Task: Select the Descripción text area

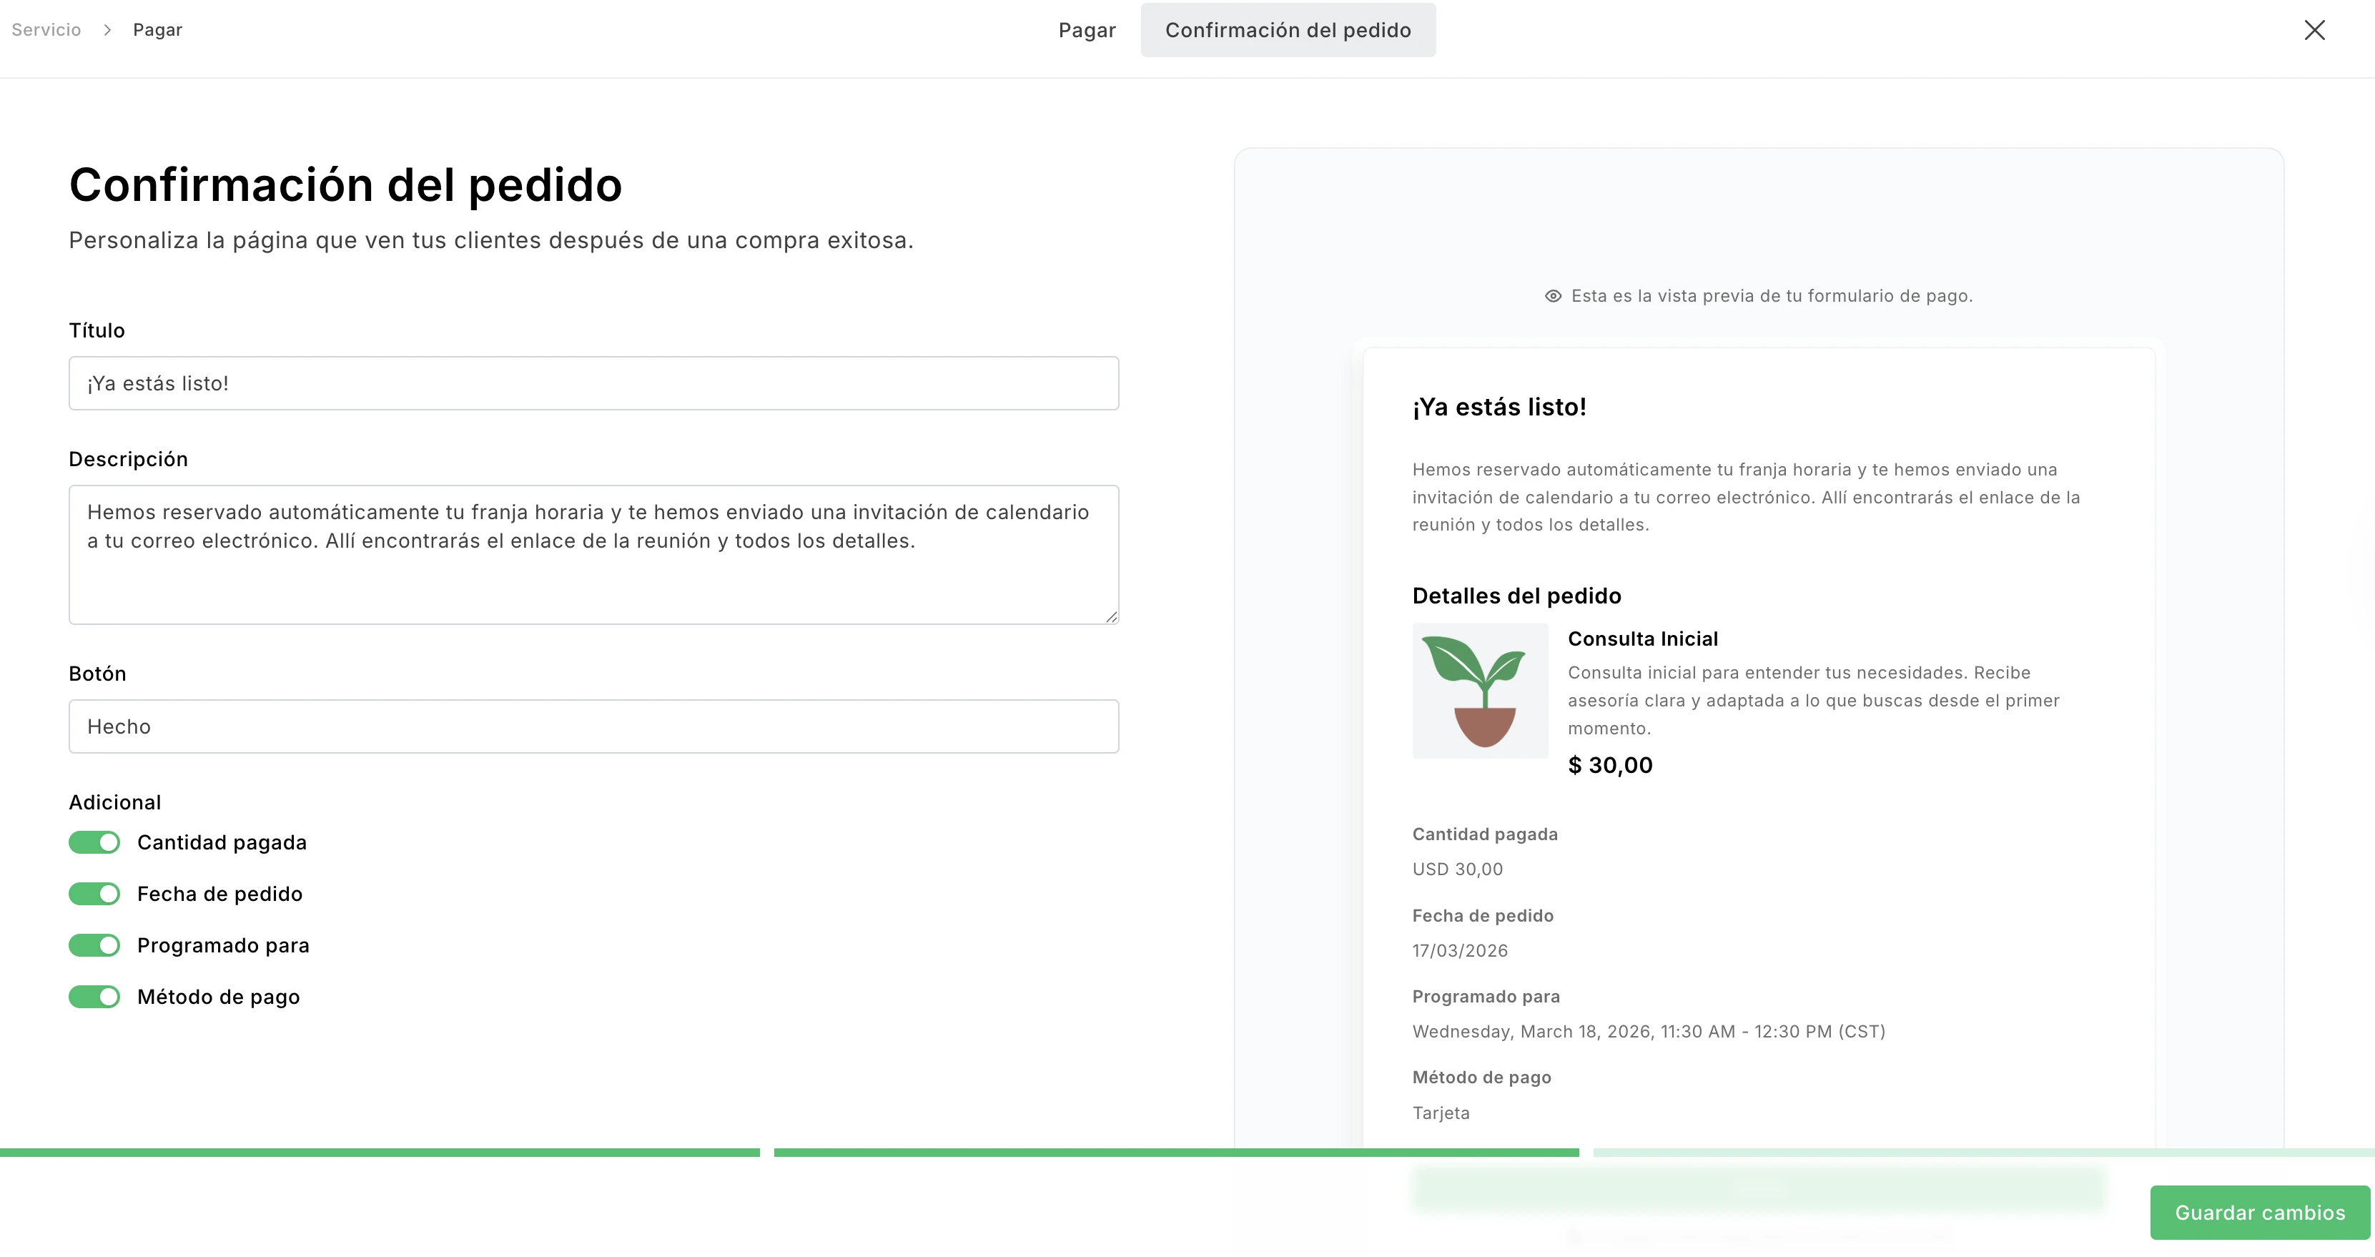Action: pyautogui.click(x=593, y=553)
